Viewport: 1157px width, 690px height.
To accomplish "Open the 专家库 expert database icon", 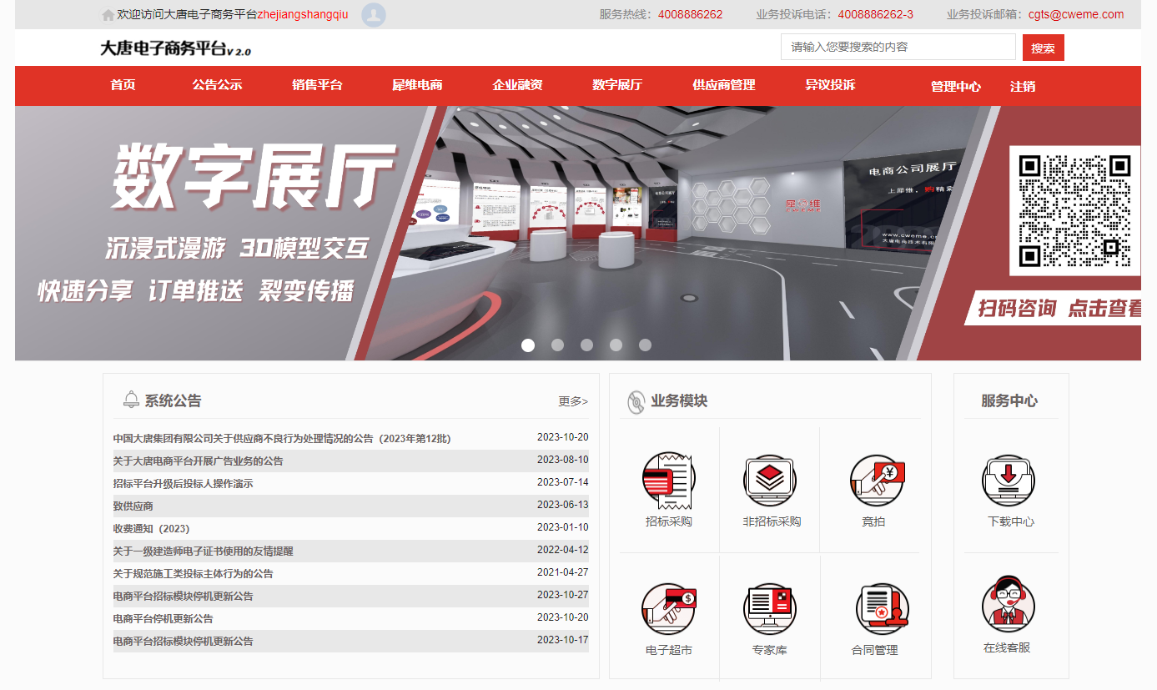I will [771, 609].
